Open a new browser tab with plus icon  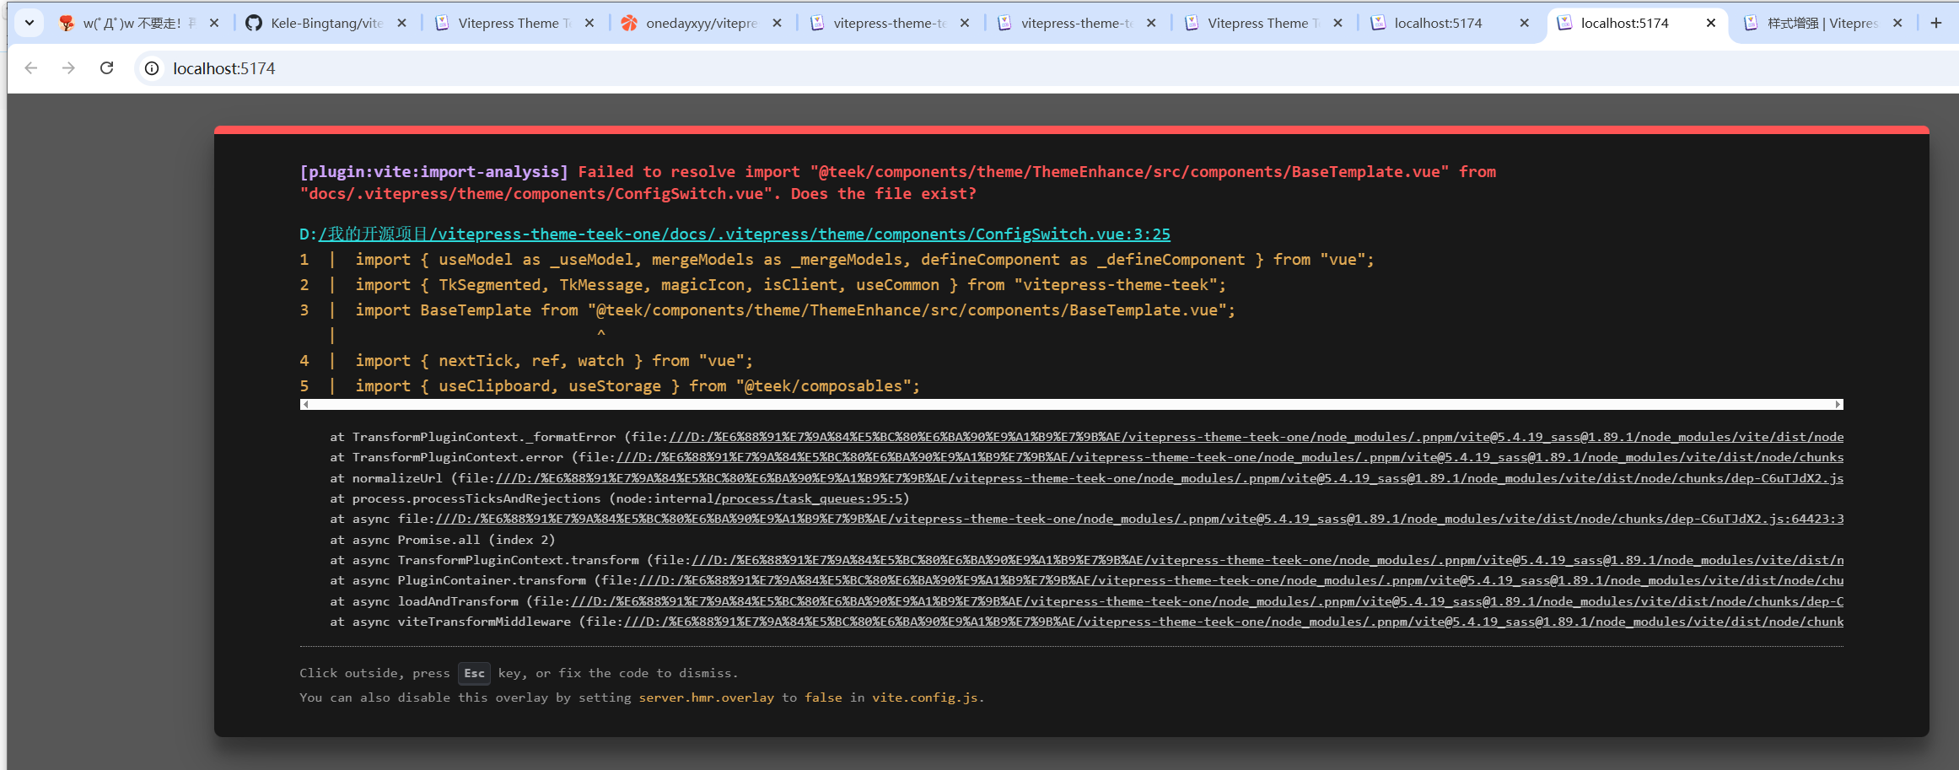pyautogui.click(x=1936, y=23)
